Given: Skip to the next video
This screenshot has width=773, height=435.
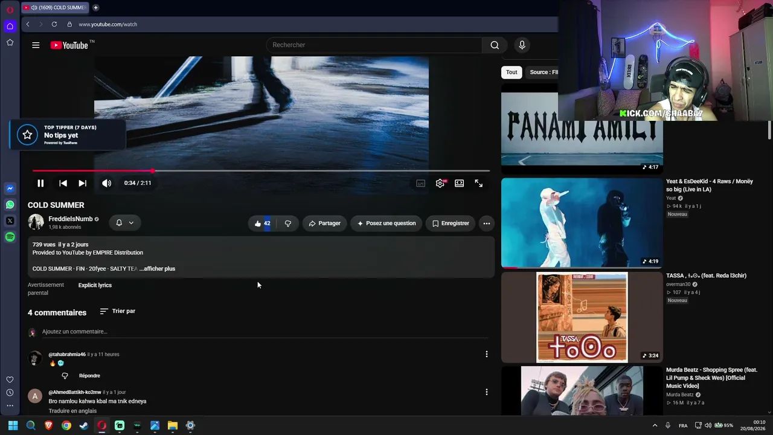Looking at the screenshot, I should tap(82, 183).
